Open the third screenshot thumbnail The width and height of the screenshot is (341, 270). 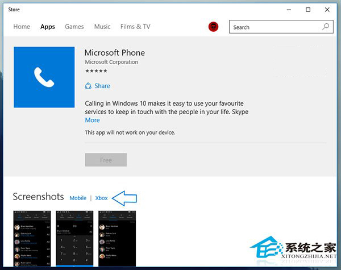[117, 239]
